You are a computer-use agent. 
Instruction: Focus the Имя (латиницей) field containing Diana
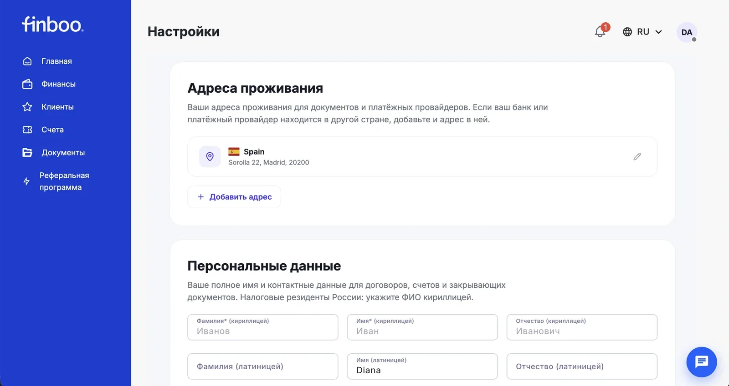[422, 366]
